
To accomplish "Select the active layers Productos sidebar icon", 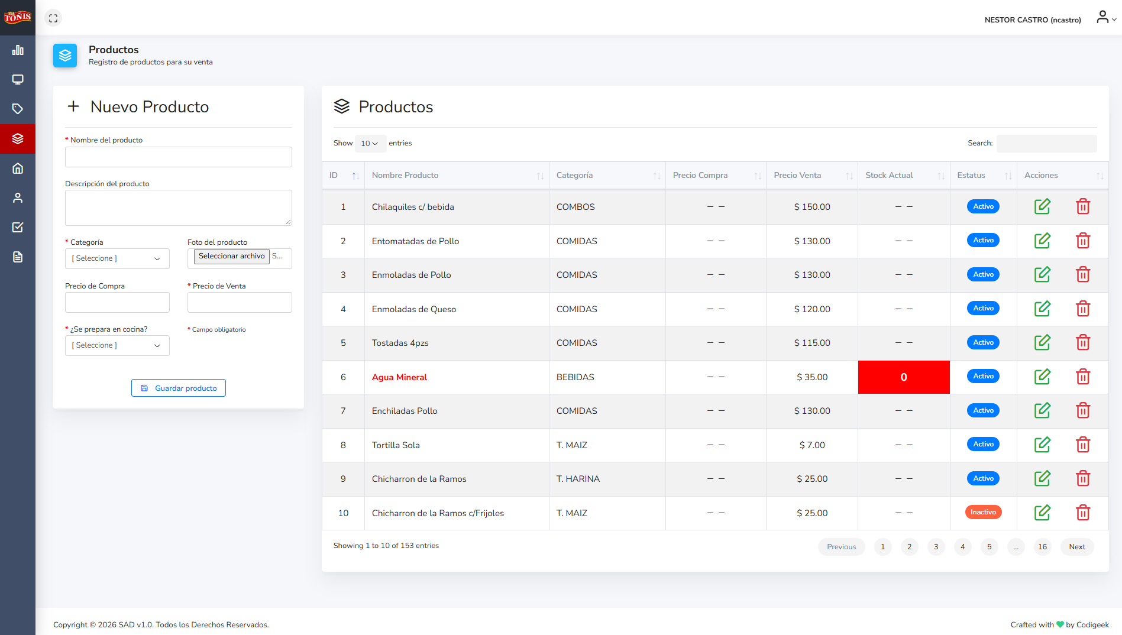I will pyautogui.click(x=18, y=139).
